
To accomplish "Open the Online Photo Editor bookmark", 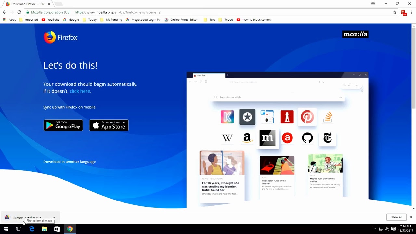I will [x=182, y=20].
